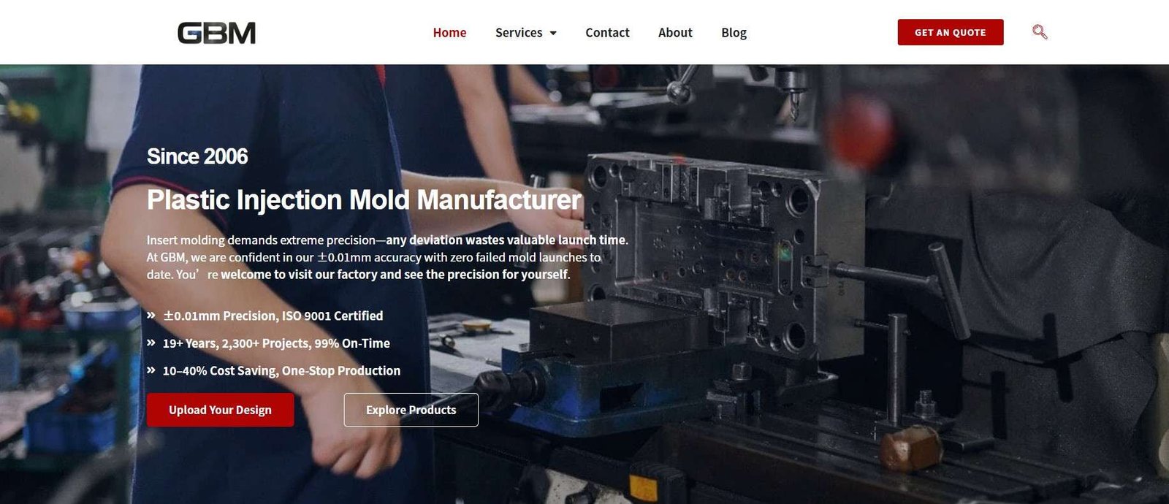Click chevron bullet before ±0.01mm Precision
Viewport: 1169px width, 504px height.
point(151,316)
